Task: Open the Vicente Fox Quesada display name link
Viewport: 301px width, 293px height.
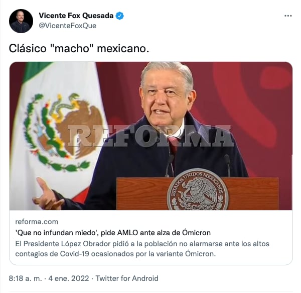Action: click(76, 16)
